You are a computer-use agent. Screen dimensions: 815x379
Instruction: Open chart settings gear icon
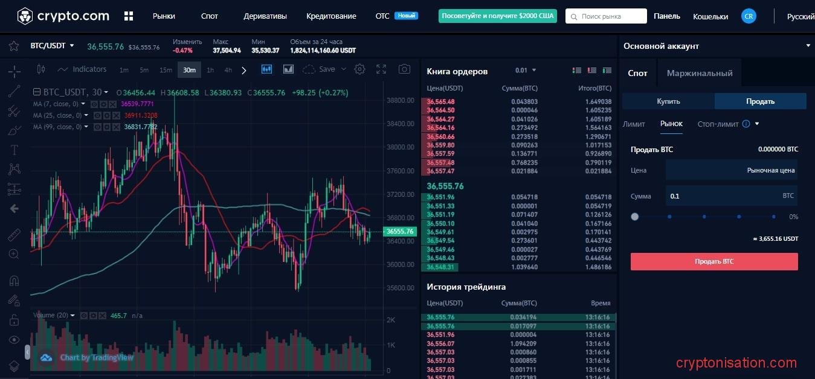(359, 69)
